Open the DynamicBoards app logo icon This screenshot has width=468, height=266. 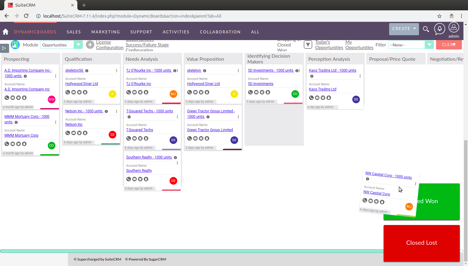[15, 45]
